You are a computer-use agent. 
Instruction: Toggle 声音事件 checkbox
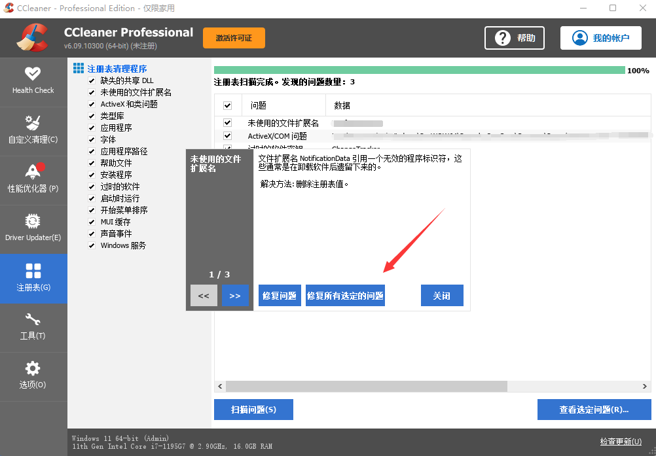tap(92, 234)
